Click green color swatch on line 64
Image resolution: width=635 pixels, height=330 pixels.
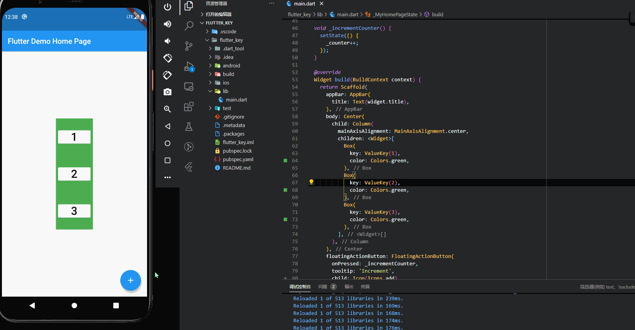(x=286, y=160)
